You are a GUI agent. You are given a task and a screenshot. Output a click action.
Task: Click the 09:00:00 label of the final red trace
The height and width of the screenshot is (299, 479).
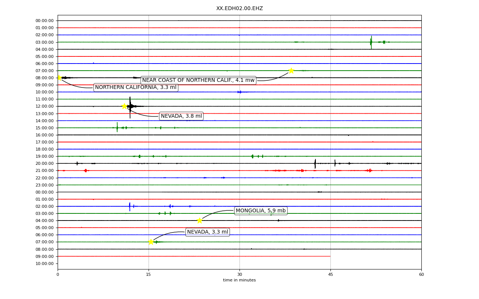point(45,256)
